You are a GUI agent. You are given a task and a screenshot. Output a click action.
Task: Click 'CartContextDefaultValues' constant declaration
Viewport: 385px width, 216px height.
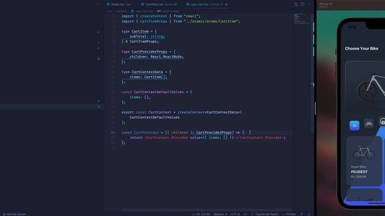159,92
